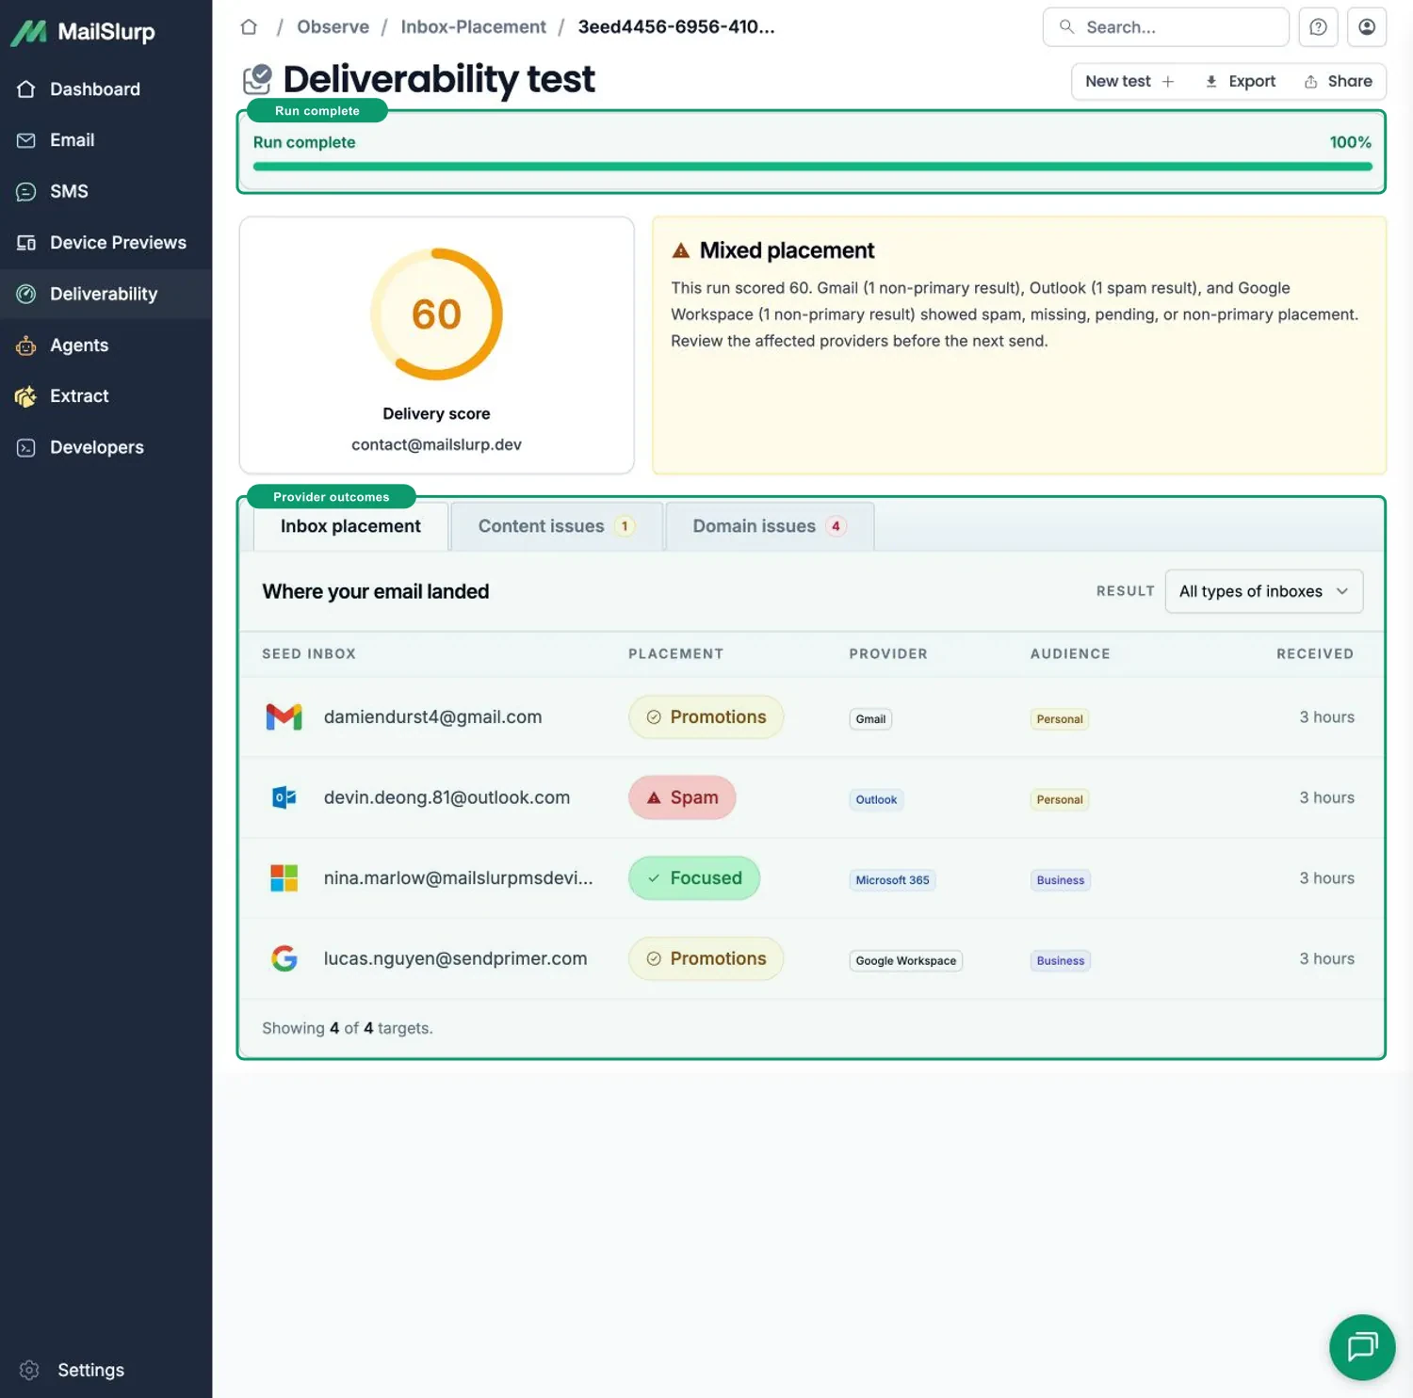This screenshot has height=1398, width=1413.
Task: Open the user account profile icon
Action: (1367, 27)
